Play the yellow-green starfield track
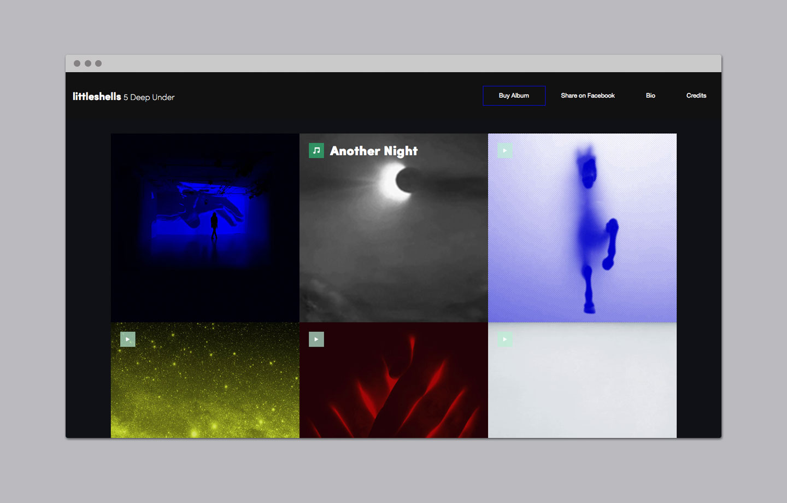Image resolution: width=787 pixels, height=503 pixels. coord(127,340)
